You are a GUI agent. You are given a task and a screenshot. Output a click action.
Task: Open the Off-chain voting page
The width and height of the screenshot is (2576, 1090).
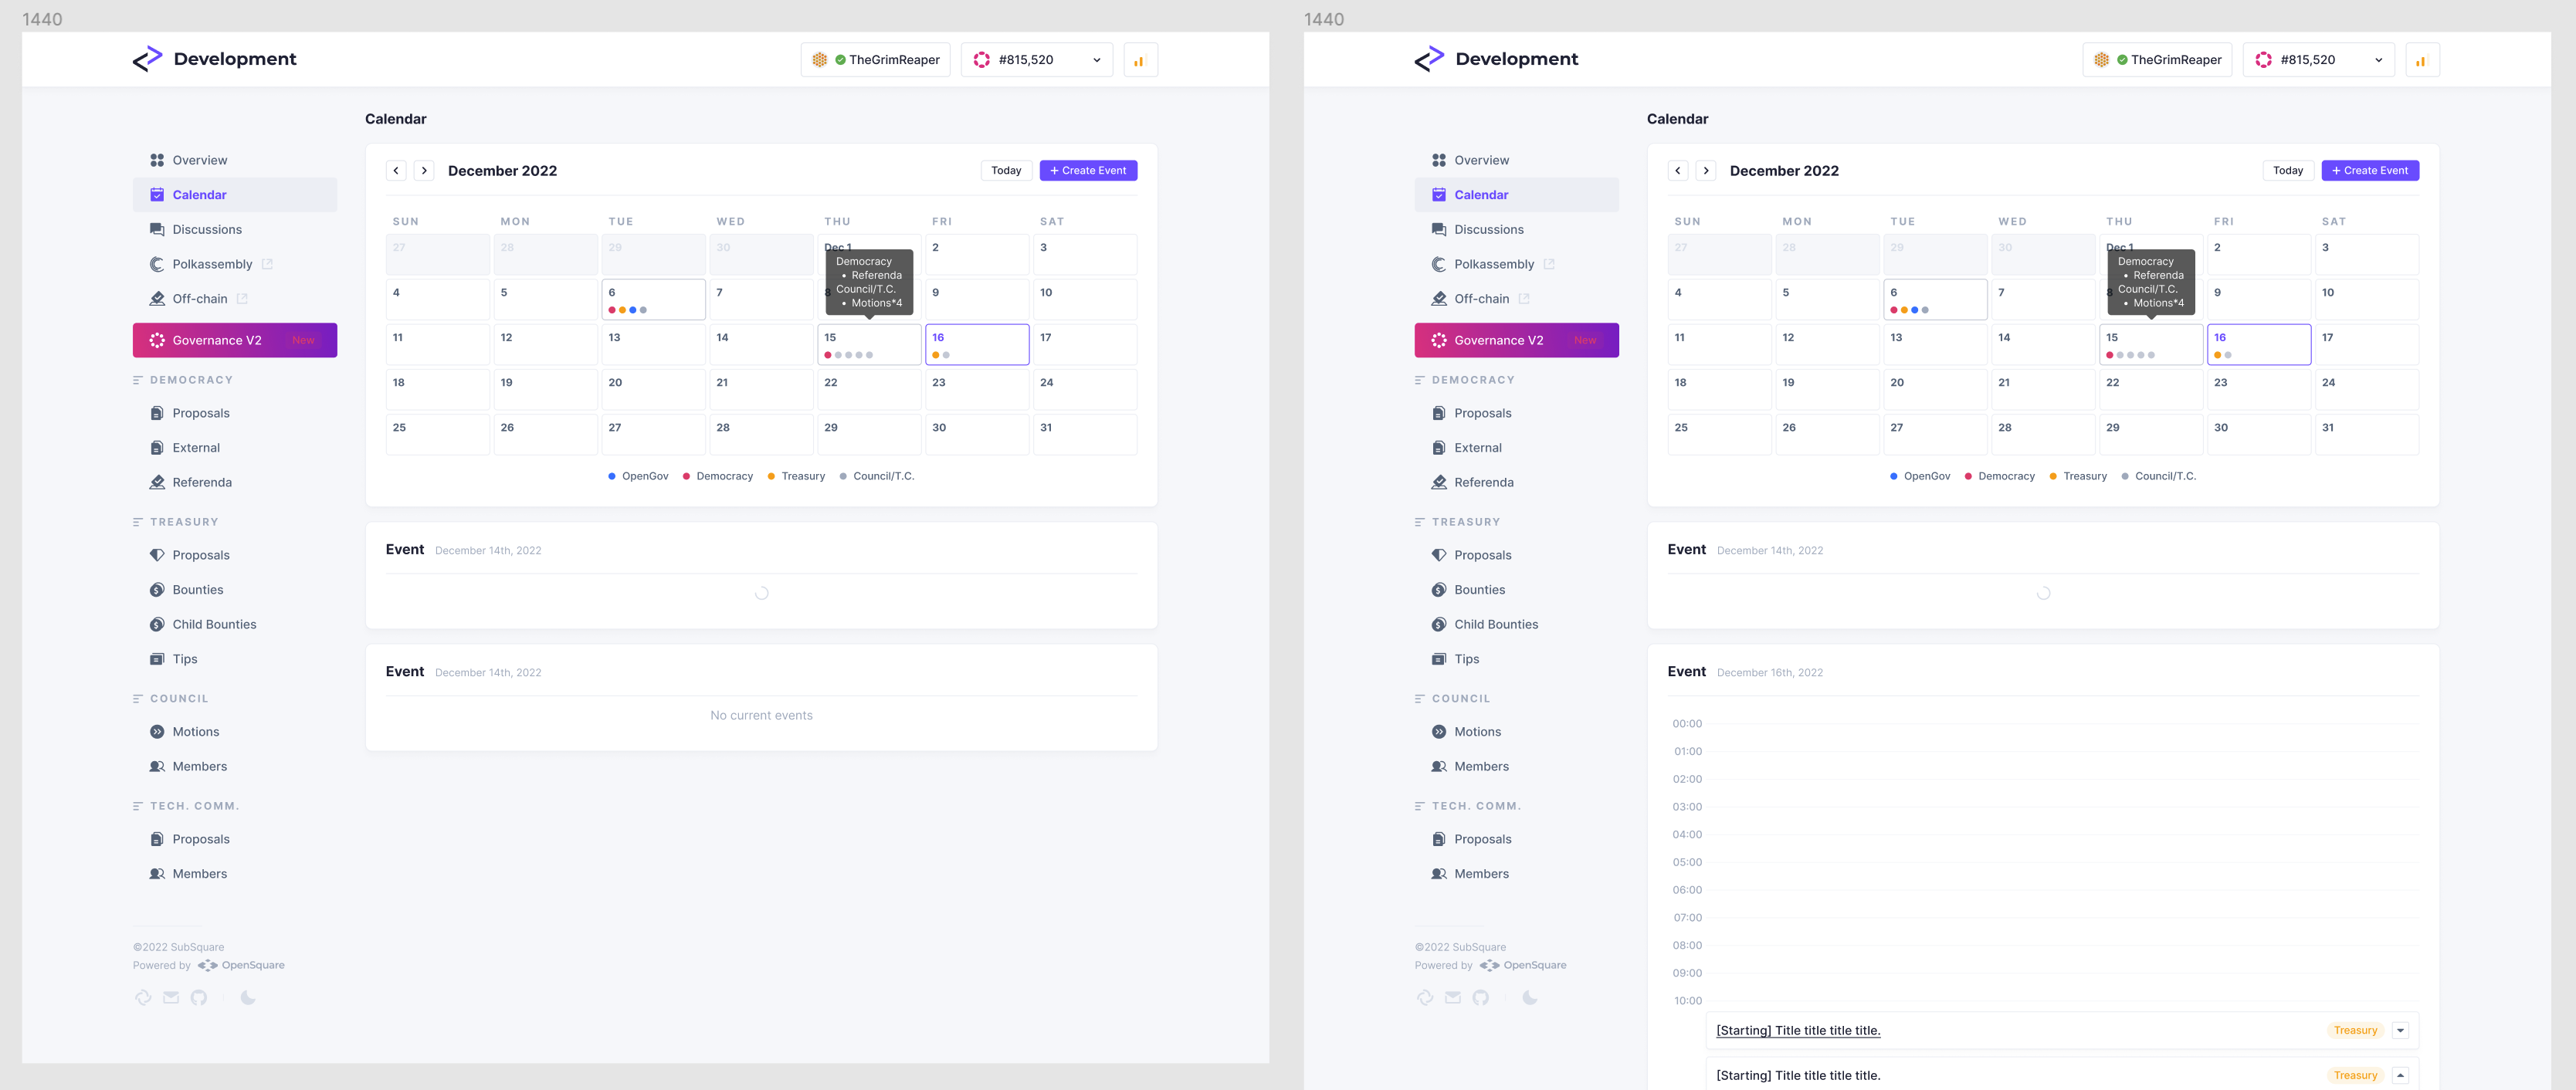click(x=200, y=298)
